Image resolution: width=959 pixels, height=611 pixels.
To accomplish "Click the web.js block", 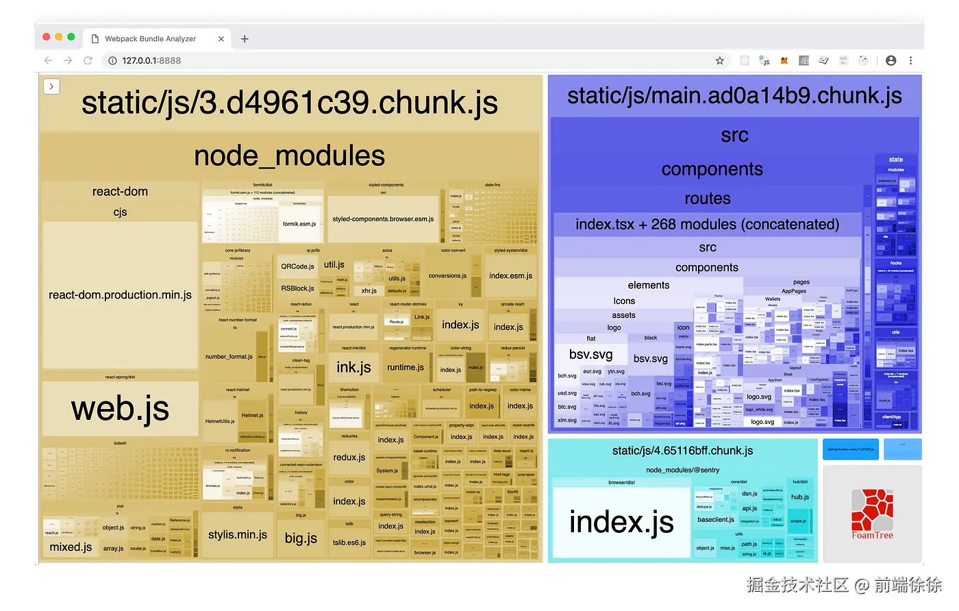I will pyautogui.click(x=120, y=409).
